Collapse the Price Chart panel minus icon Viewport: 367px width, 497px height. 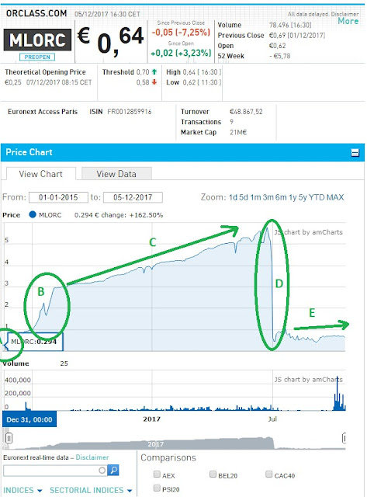(x=355, y=153)
